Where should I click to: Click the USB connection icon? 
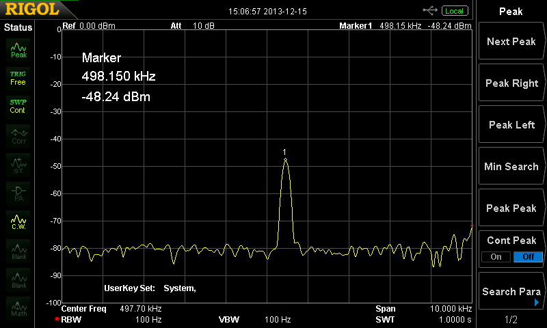[430, 10]
